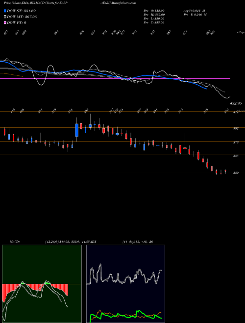Screen dimensions: 245x323
Task: Click the chart title text at top
Action: click(x=70, y=3)
